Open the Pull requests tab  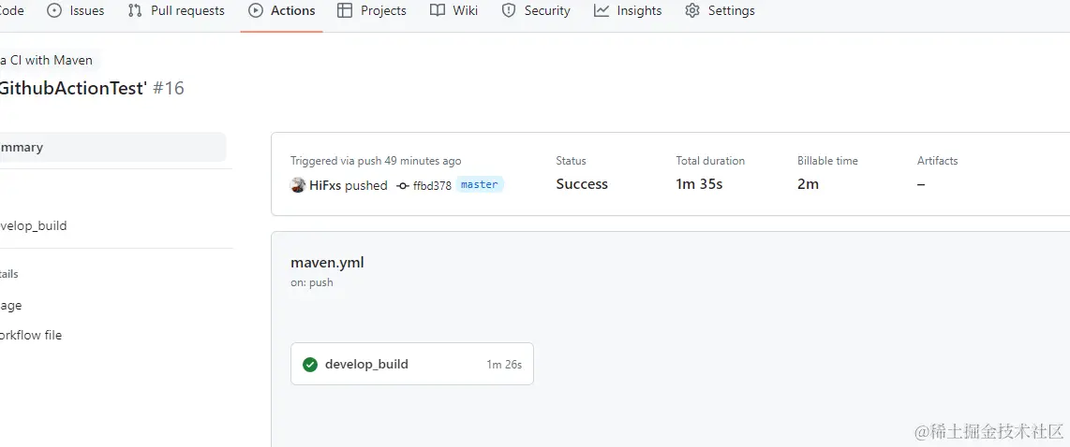click(x=176, y=11)
